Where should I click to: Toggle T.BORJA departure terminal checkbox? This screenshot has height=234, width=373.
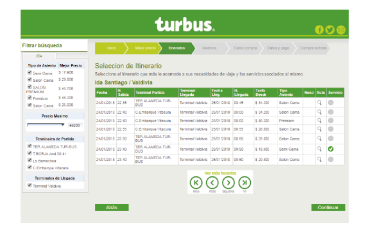coord(30,153)
